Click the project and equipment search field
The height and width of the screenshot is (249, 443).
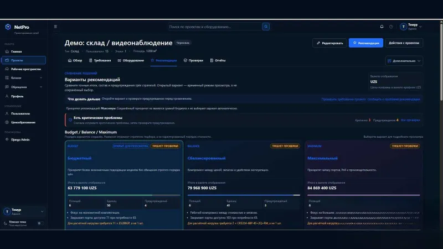point(215,27)
